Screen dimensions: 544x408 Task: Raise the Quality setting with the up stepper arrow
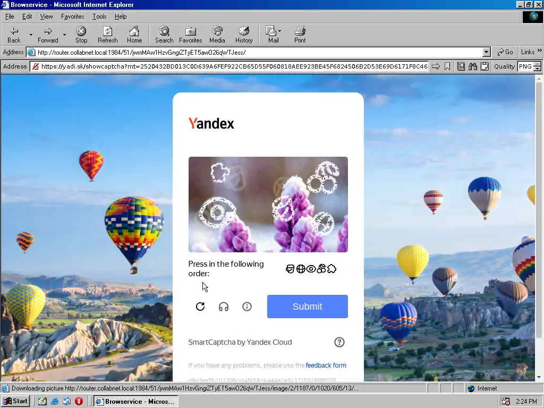pyautogui.click(x=538, y=64)
